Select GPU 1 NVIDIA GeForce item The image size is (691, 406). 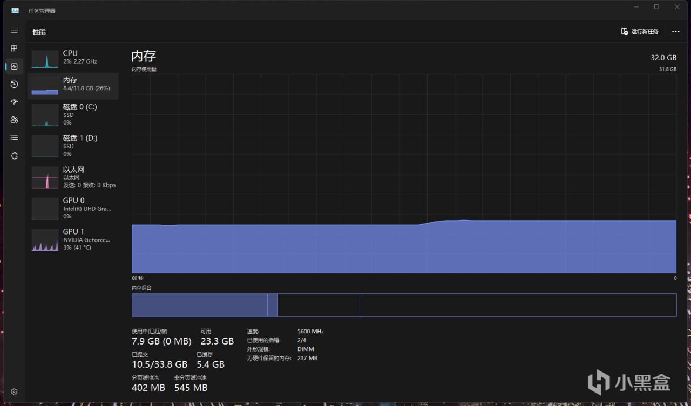coord(73,239)
